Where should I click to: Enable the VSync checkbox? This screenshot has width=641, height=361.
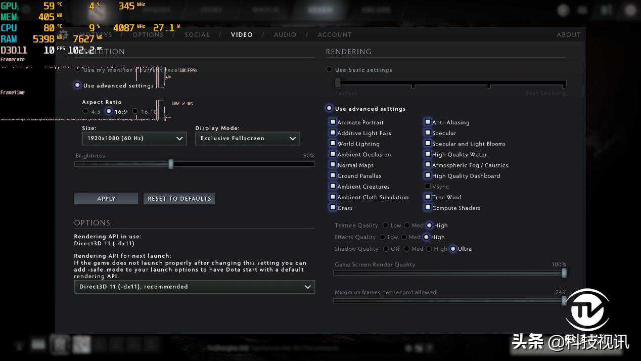click(428, 187)
